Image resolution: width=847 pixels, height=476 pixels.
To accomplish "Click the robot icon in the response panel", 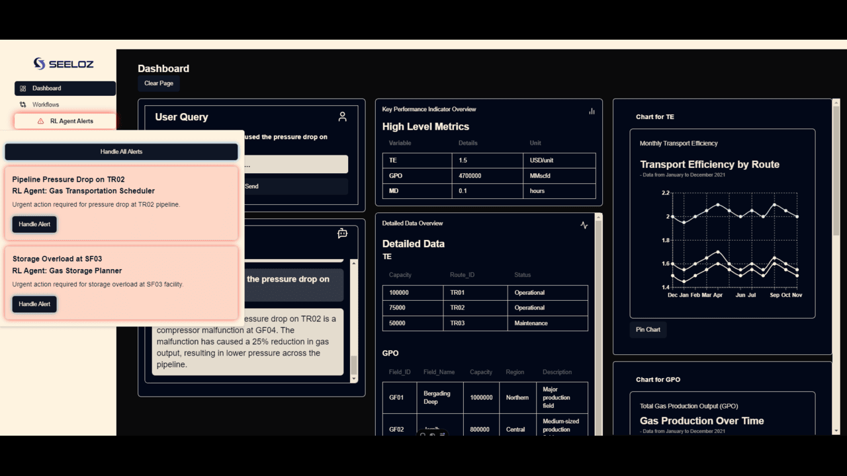I will coord(342,233).
